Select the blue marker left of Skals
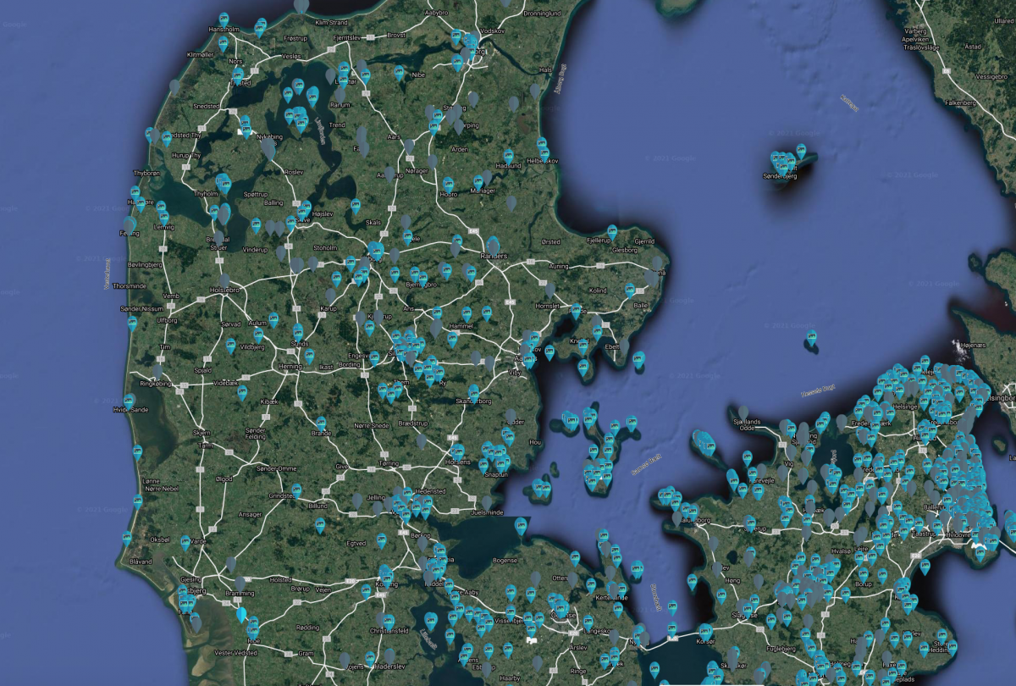Viewport: 1016px width, 686px height. (356, 205)
